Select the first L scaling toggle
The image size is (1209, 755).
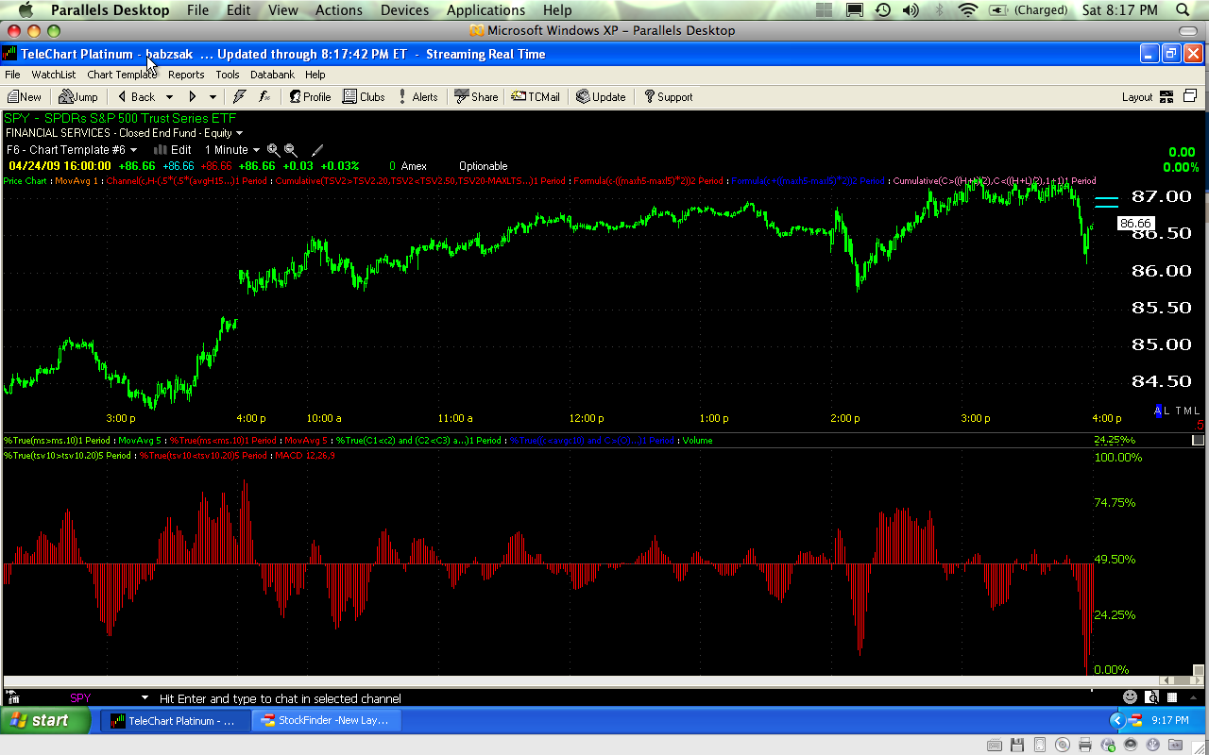click(x=1167, y=411)
